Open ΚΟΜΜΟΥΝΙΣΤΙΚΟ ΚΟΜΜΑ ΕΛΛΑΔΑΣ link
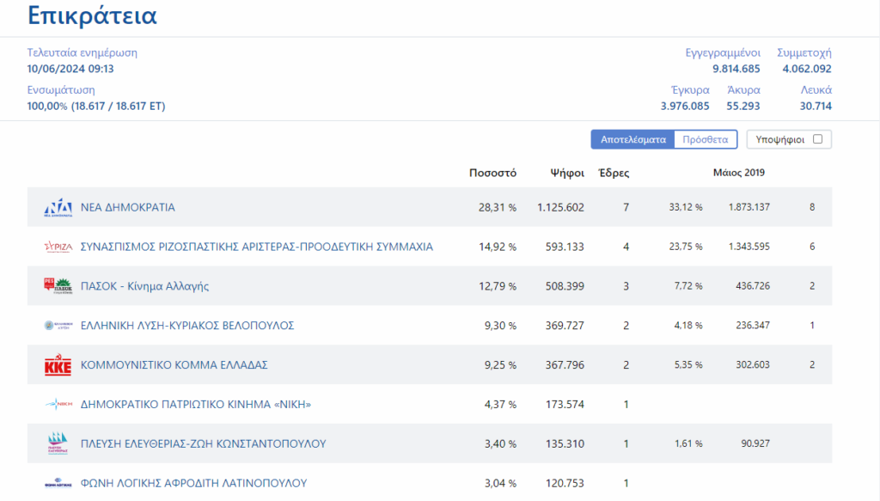Viewport: 880px width, 501px height. pyautogui.click(x=174, y=365)
